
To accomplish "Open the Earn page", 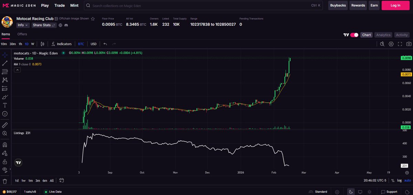I will [374, 6].
